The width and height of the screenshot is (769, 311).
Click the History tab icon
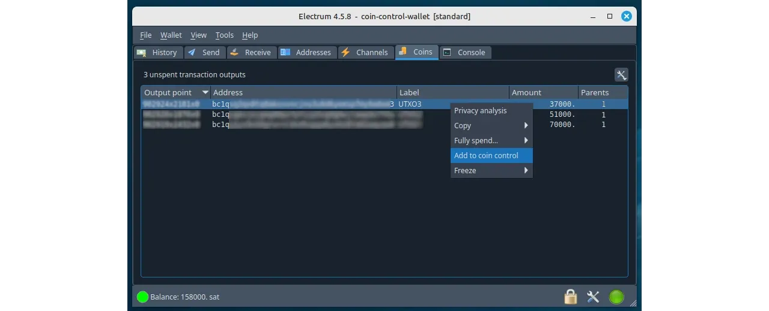[142, 52]
